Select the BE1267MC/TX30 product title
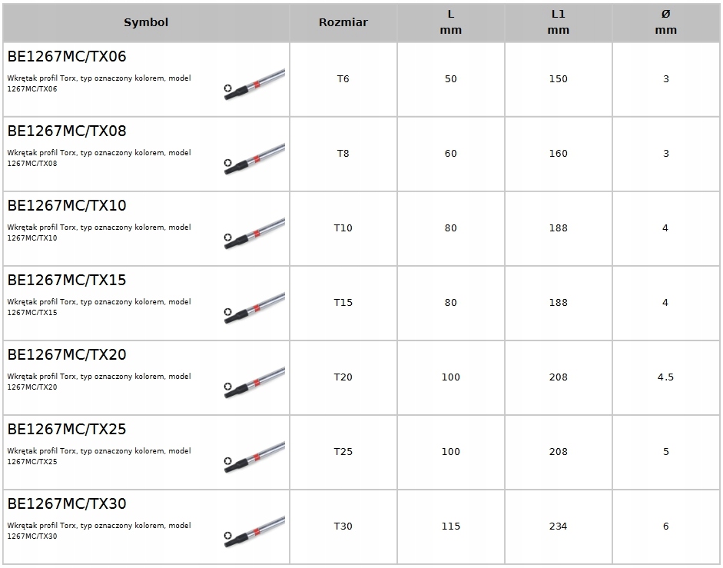Image resolution: width=723 pixels, height=568 pixels. 67,504
